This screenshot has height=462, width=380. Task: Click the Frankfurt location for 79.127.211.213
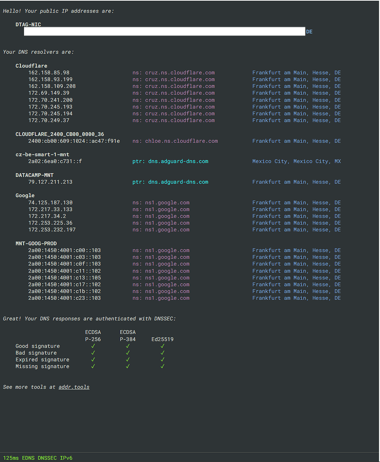(x=297, y=182)
